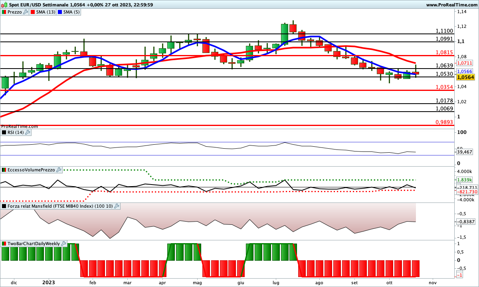Click the 1,0530 level label
The image size is (479, 287).
click(444, 74)
